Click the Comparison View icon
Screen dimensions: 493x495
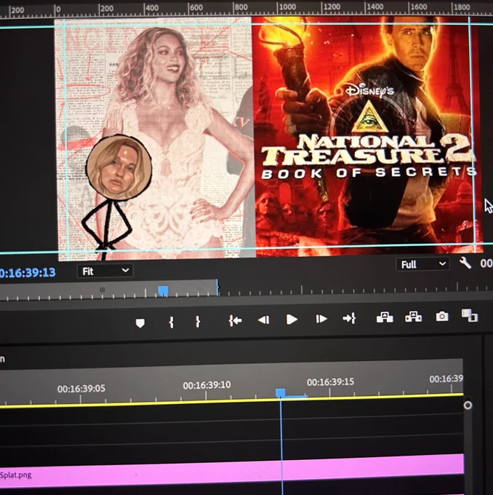tap(470, 315)
